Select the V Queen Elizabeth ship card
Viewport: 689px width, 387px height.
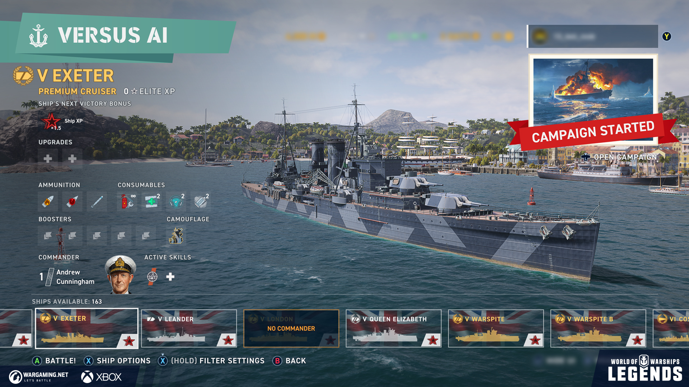click(394, 329)
